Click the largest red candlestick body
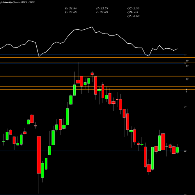 pos(39,155)
